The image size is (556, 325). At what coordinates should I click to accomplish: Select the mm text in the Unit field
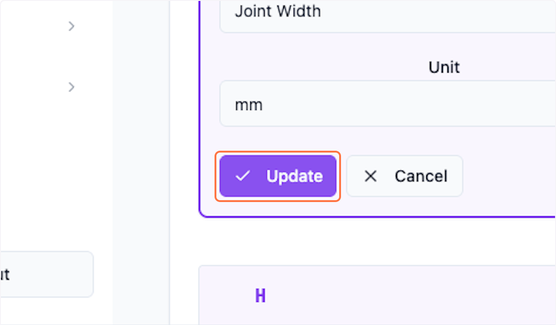(249, 104)
